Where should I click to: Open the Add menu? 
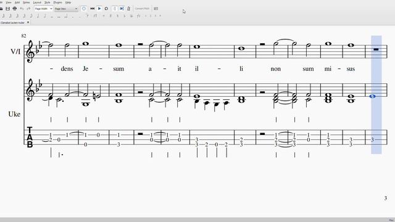pyautogui.click(x=17, y=2)
